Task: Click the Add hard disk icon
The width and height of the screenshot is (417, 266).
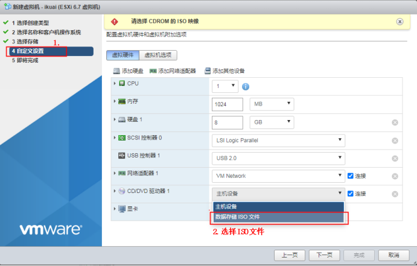Action: click(117, 71)
